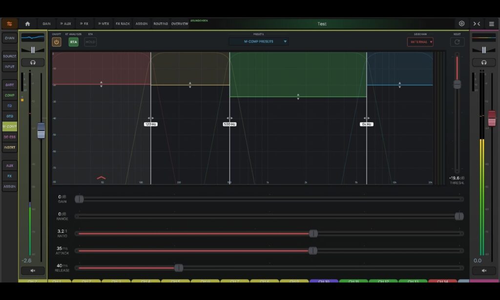Select the blue high band threshold handle

[x=399, y=85]
